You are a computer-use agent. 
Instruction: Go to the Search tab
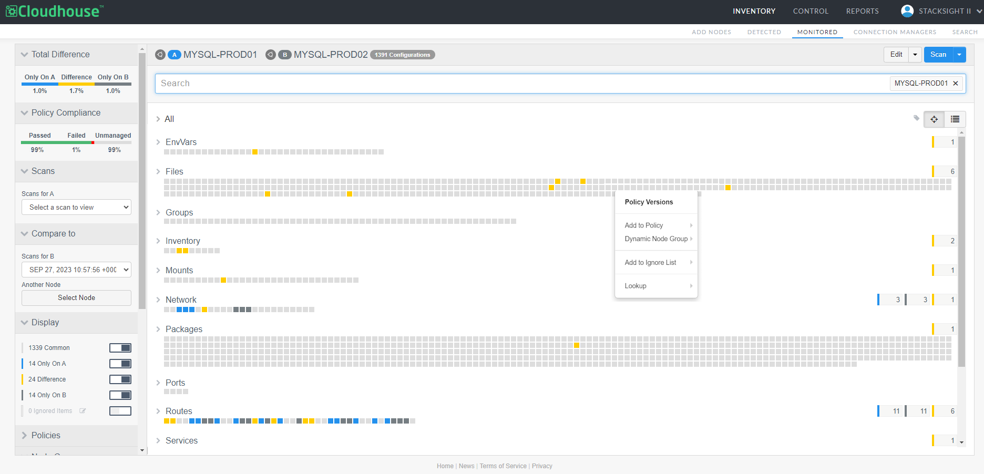(965, 32)
